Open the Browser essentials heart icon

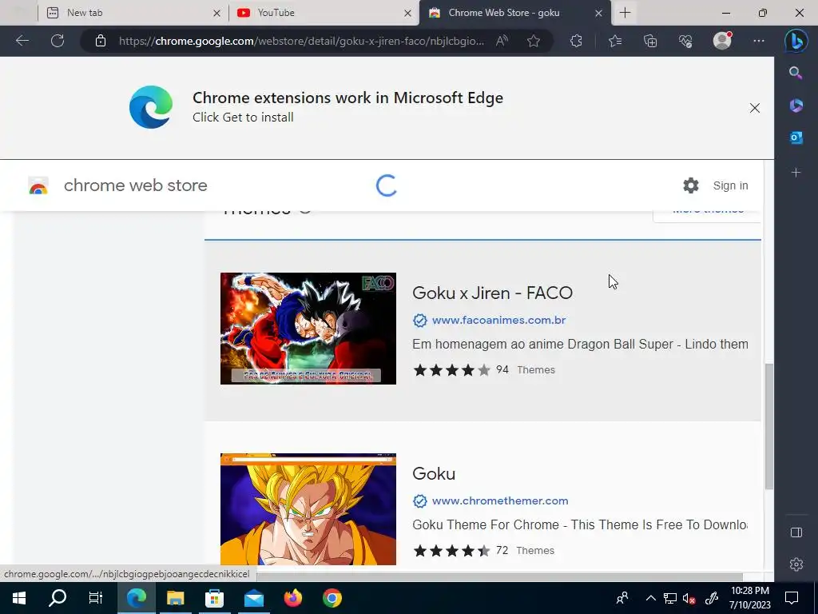click(x=685, y=41)
